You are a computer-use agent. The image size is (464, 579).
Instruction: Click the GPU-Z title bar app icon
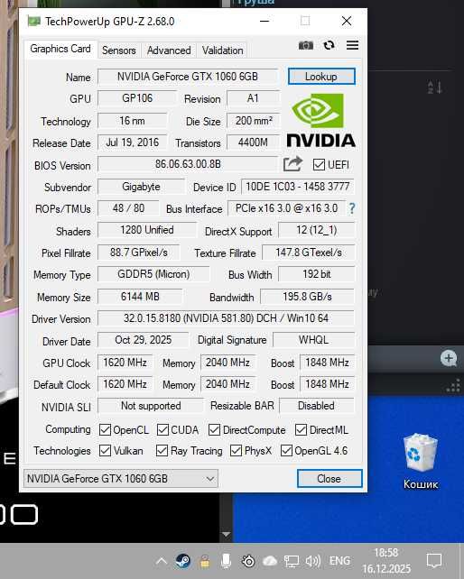coord(34,21)
